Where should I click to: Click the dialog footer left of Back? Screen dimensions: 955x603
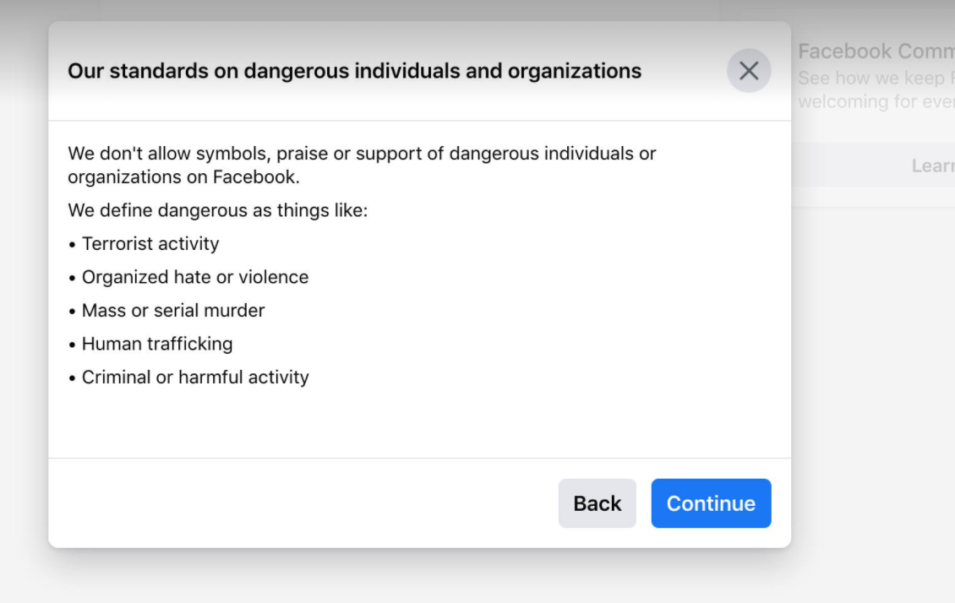pos(296,503)
